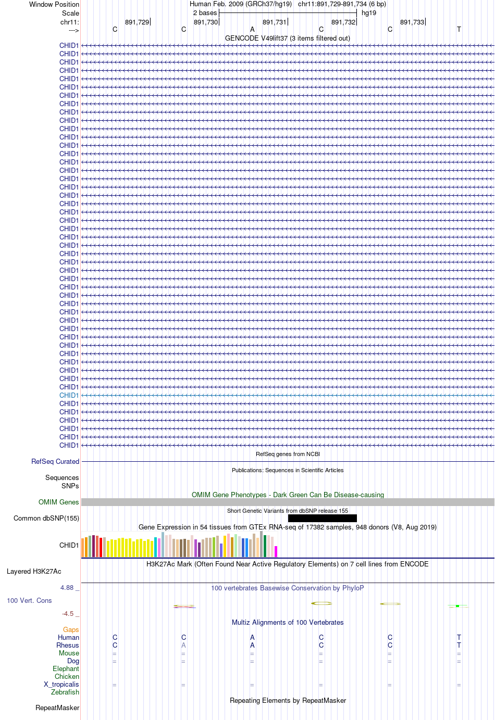495x720 pixels.
Task: Click the Layered H3K27Ac track label
Action: pos(34,571)
